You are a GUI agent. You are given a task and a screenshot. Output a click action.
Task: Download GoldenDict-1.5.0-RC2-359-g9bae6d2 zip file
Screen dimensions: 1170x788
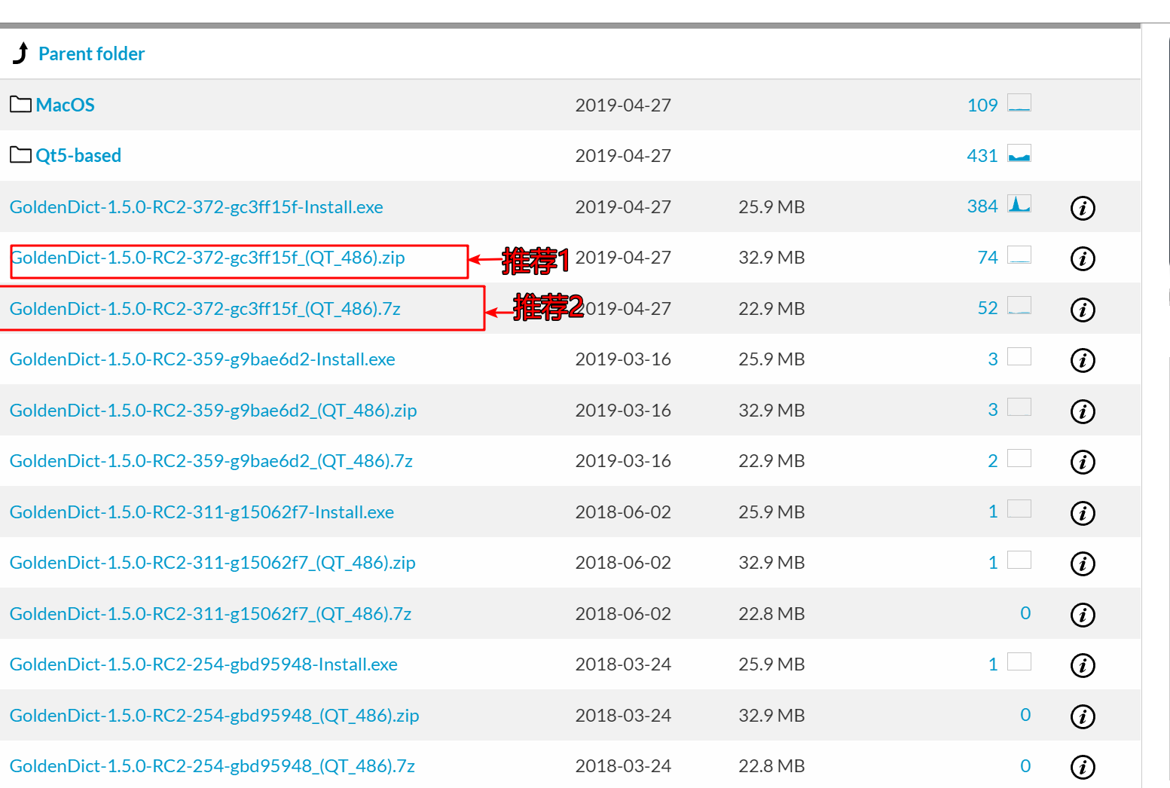212,411
